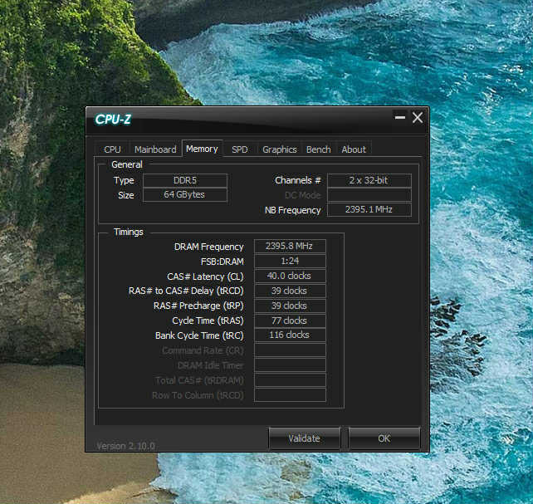Screen dimensions: 533x504
Task: Click the FSB:DRAM label
Action: [222, 262]
